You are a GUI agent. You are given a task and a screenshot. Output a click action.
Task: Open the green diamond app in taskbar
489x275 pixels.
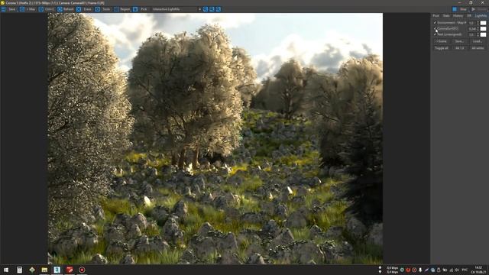pos(32,270)
